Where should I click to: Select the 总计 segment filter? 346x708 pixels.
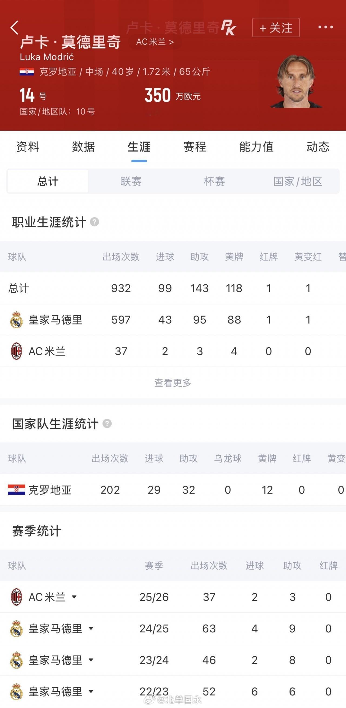tap(48, 181)
